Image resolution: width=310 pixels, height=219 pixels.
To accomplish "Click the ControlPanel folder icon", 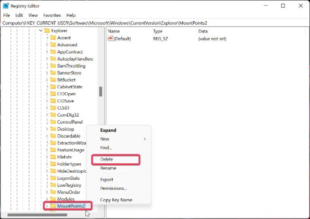I will tap(53, 122).
